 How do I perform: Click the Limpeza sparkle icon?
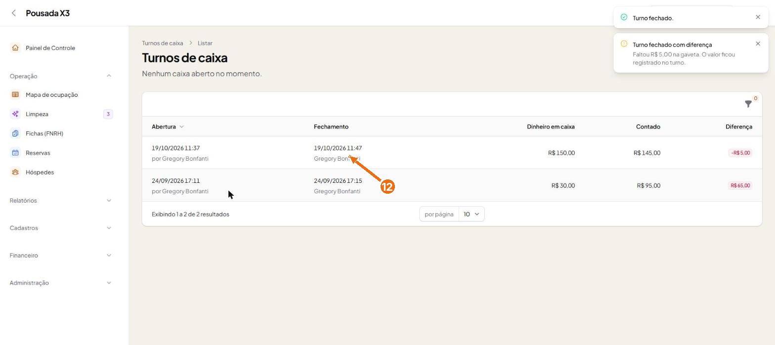pos(15,114)
